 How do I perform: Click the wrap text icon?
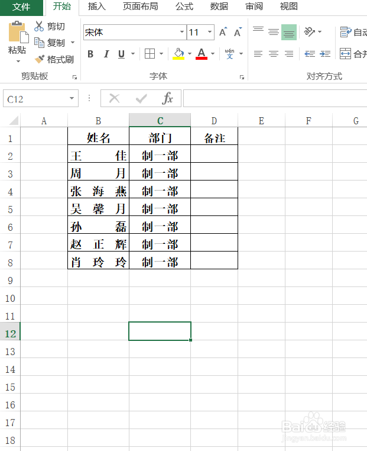pos(346,32)
